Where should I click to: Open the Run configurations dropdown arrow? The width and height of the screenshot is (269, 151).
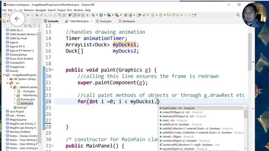[x=105, y=15]
